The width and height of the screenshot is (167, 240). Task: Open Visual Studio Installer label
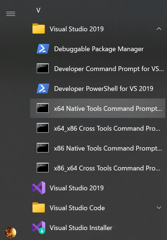(81, 228)
